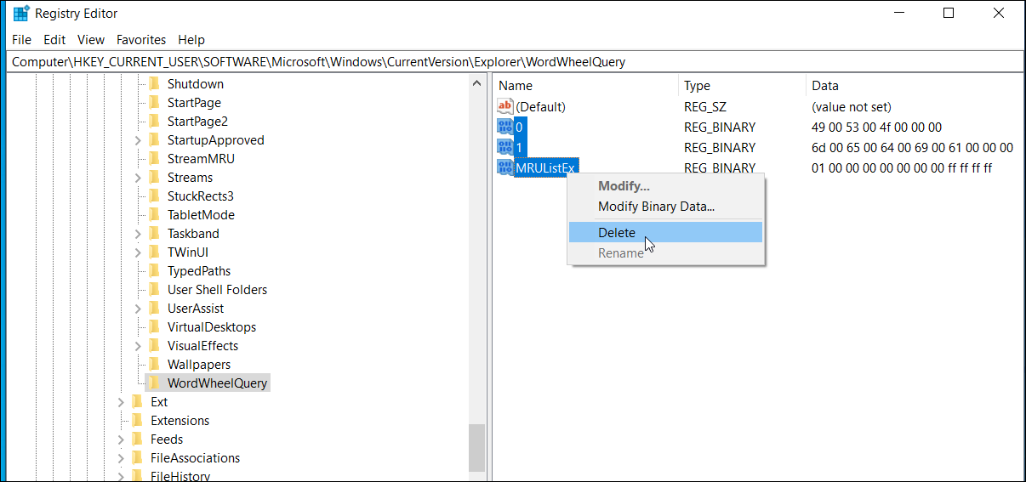Select the Shutdown folder icon
1026x482 pixels.
(x=154, y=83)
